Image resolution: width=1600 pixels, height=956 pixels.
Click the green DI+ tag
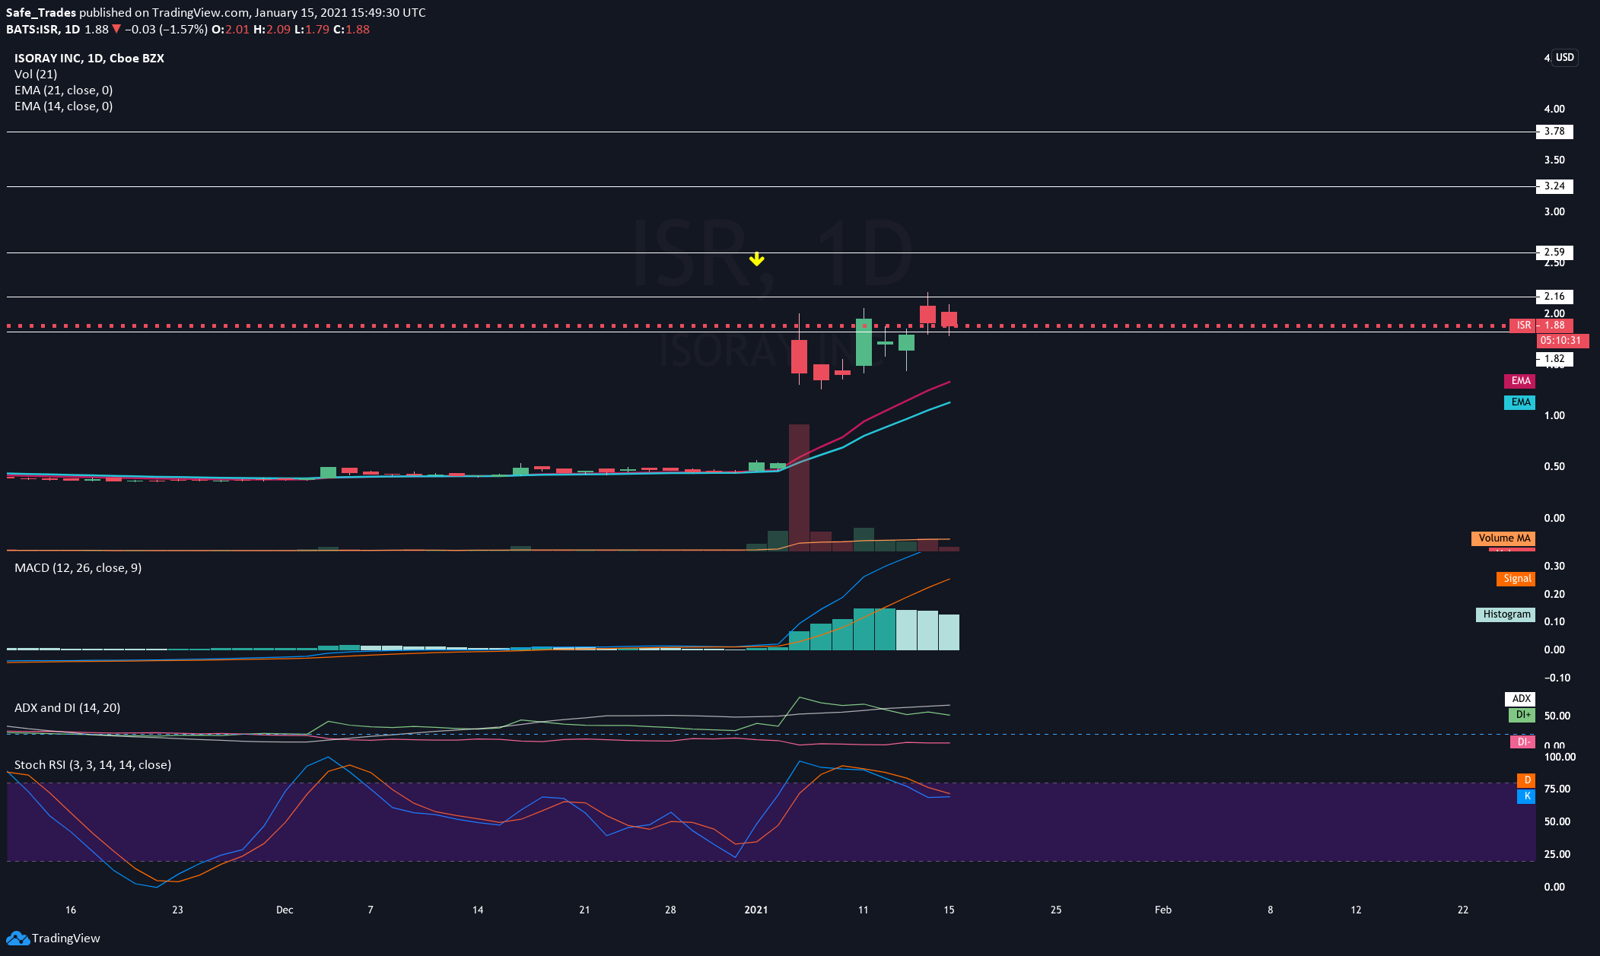point(1522,715)
